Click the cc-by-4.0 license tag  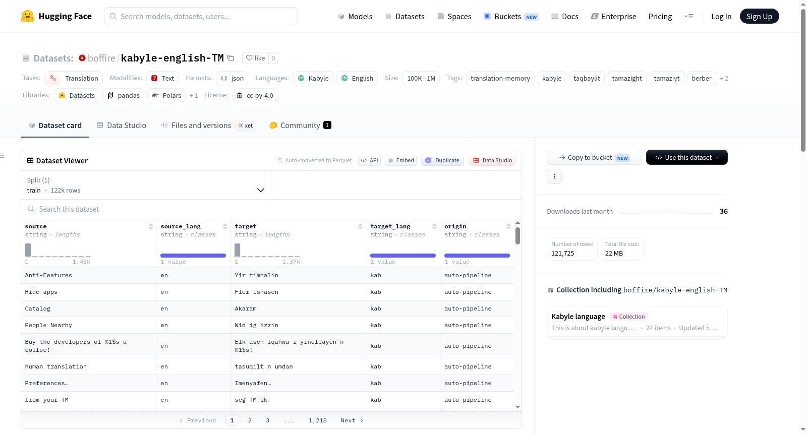pyautogui.click(x=255, y=95)
